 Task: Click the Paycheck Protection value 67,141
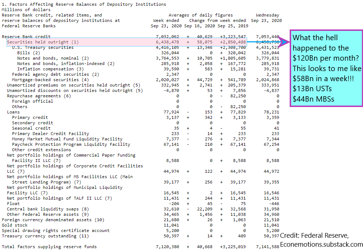171,144
